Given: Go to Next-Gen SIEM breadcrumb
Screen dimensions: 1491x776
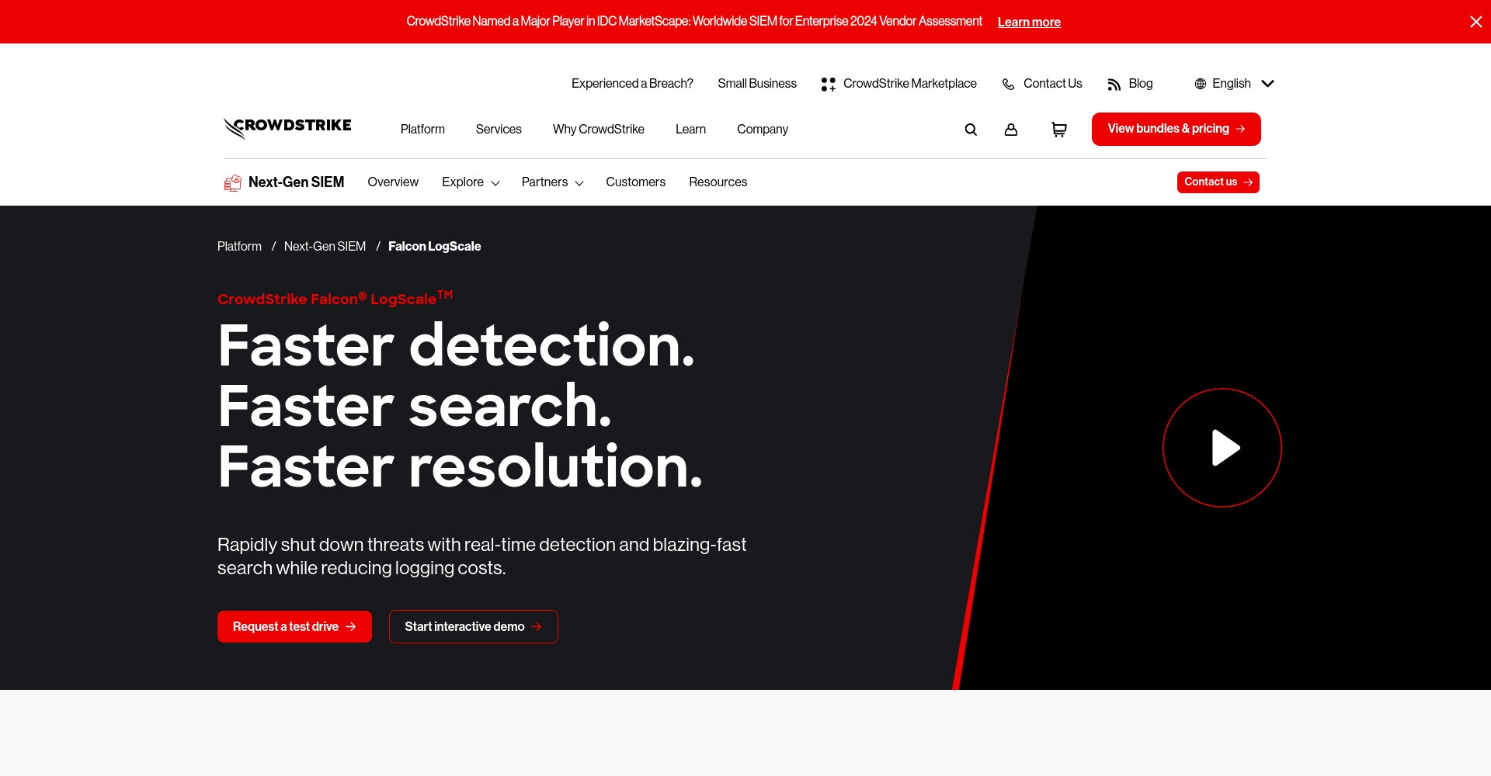Looking at the screenshot, I should [x=325, y=247].
